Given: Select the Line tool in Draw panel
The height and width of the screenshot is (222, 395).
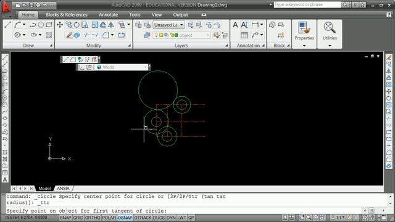Looking at the screenshot, I should click(7, 25).
